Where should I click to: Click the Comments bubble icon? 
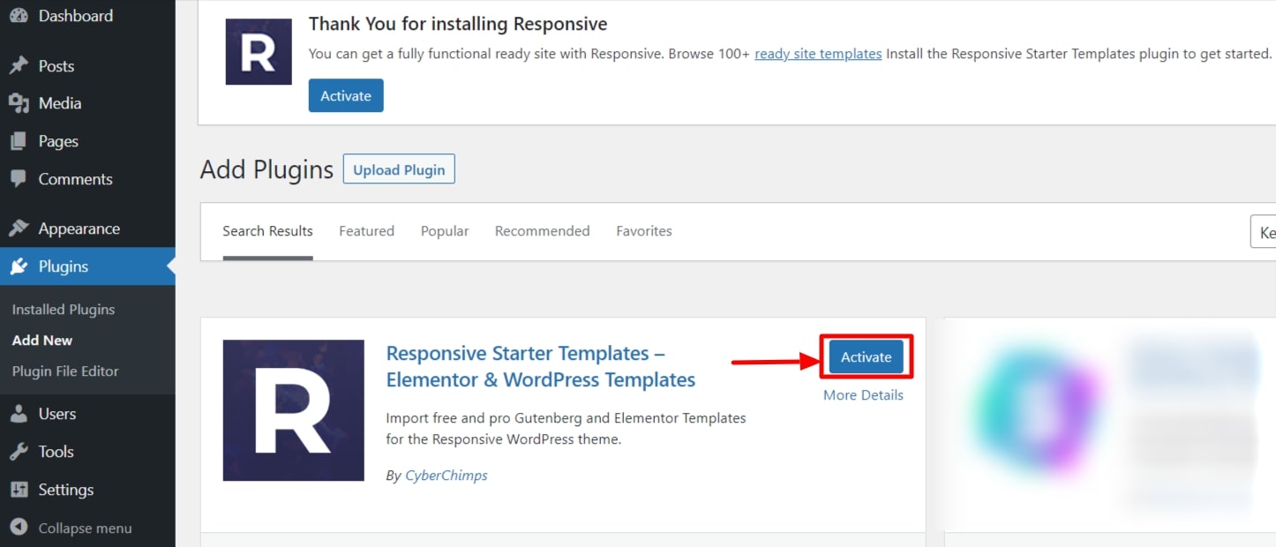click(x=19, y=179)
